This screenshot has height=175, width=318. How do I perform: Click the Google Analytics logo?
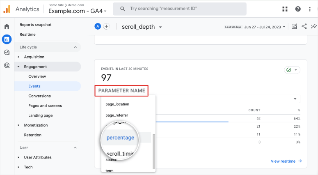pos(7,9)
